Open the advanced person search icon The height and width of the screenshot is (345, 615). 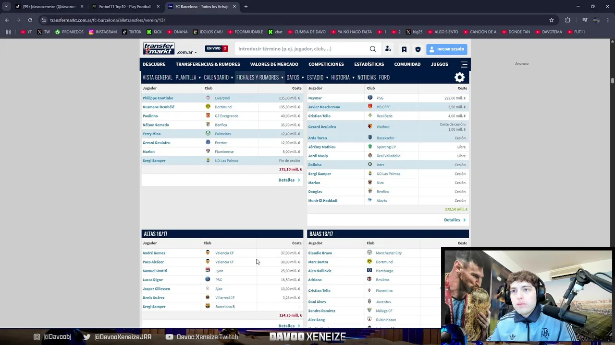(x=388, y=49)
